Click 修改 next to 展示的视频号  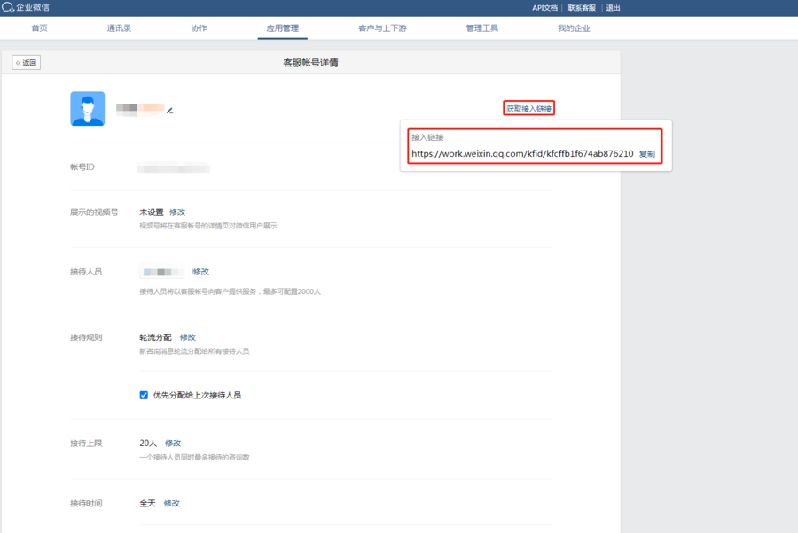point(177,212)
